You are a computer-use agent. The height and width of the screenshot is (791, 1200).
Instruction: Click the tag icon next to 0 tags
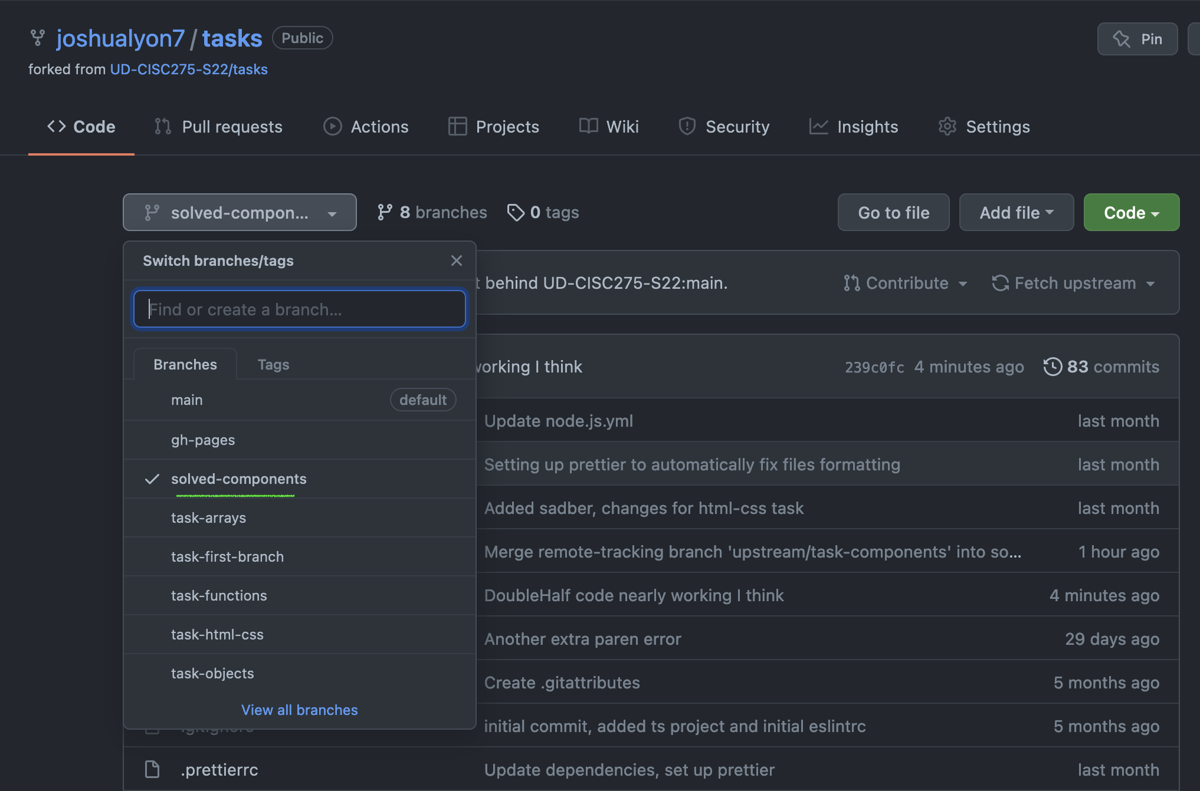click(516, 212)
